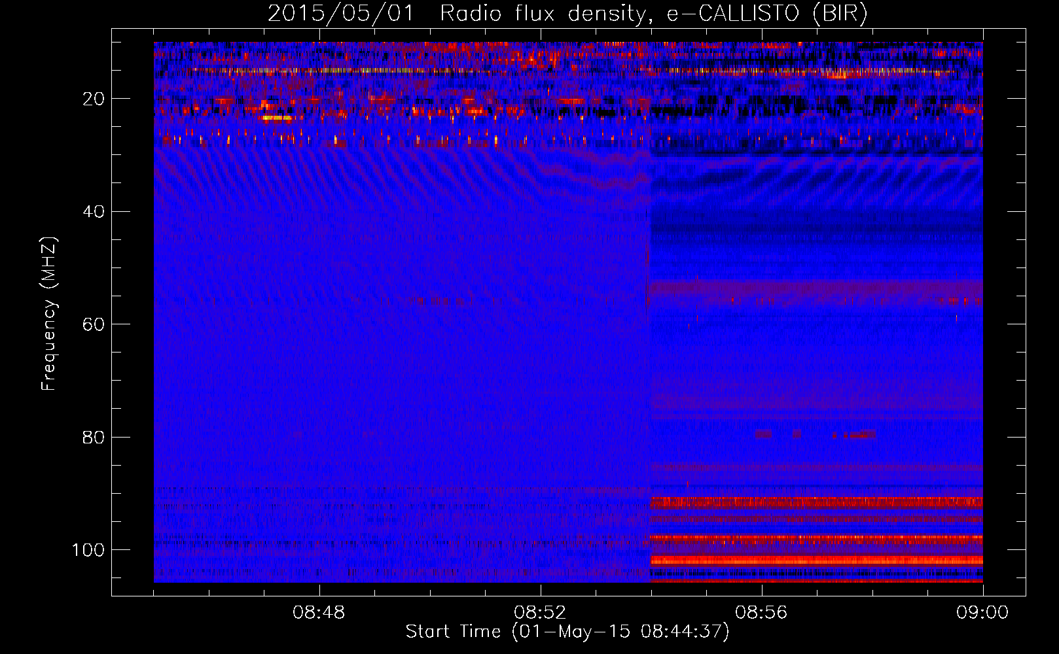Click the 09:00 time tick label

click(982, 613)
